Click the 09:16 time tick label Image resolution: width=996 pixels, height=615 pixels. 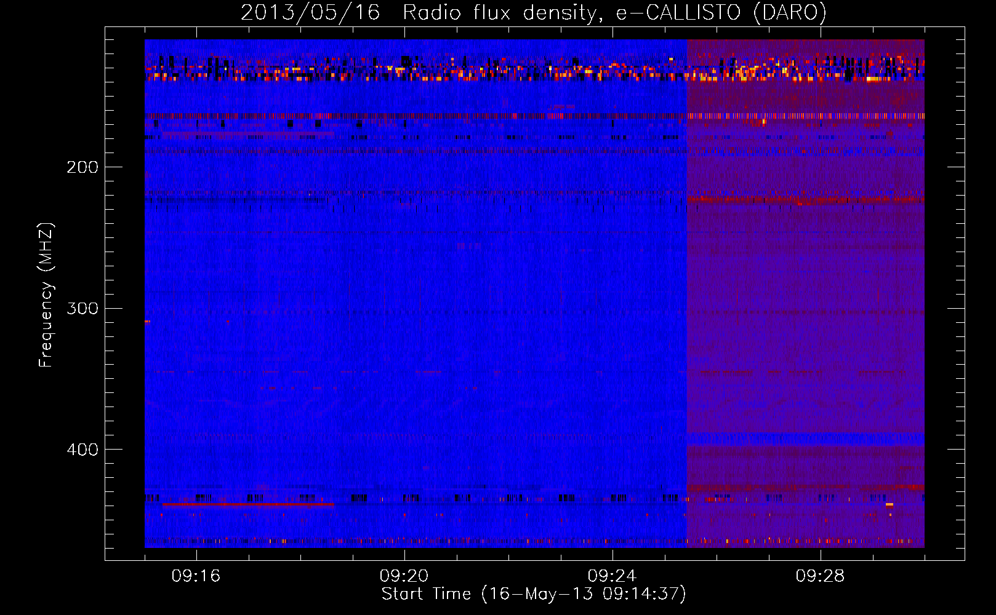point(196,576)
